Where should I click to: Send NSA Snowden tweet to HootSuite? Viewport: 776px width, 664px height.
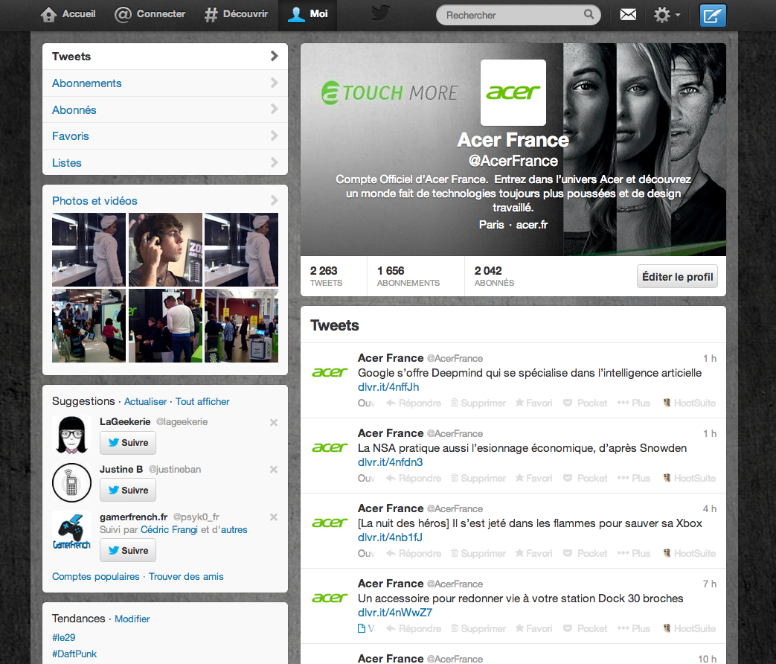[x=690, y=479]
